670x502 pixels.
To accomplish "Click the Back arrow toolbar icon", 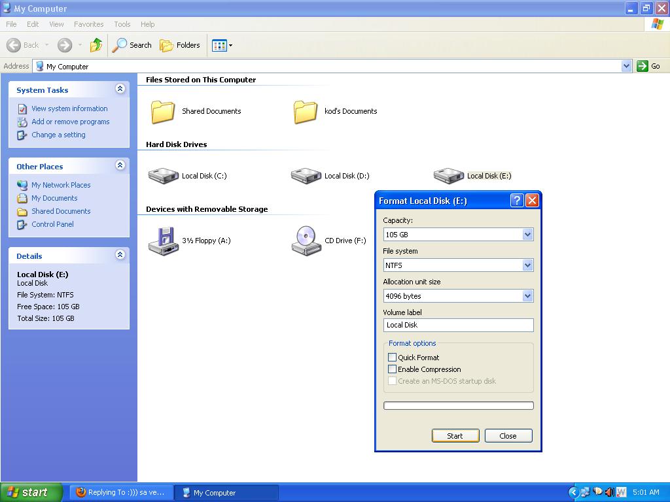I will 14,45.
